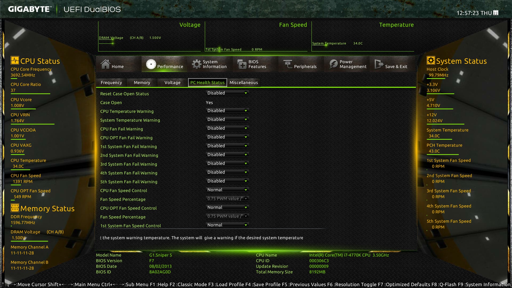Click the 1st System Fan Speed graph entry
Screen dimensions: 512x288
[x=234, y=49]
